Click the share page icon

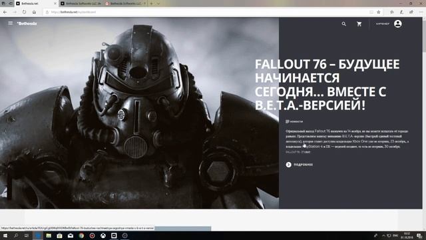coord(411,12)
